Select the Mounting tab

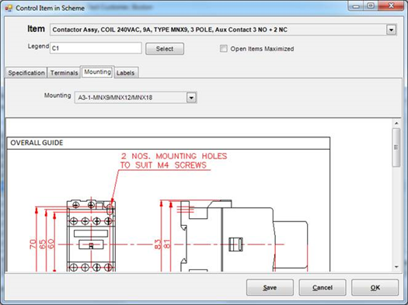(x=97, y=71)
